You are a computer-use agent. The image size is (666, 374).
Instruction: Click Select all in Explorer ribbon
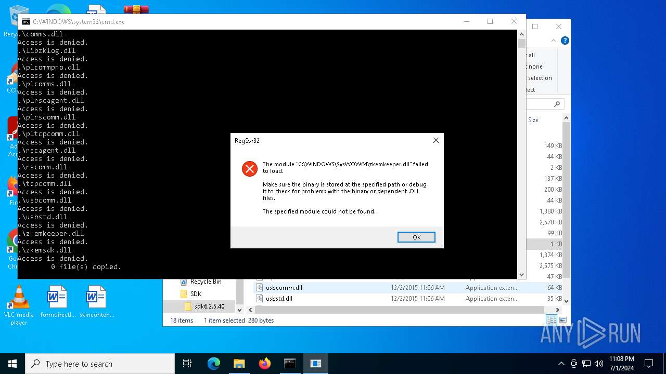531,55
